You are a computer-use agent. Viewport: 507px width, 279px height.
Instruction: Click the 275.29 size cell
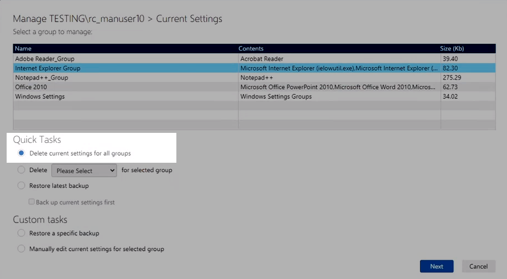[452, 77]
